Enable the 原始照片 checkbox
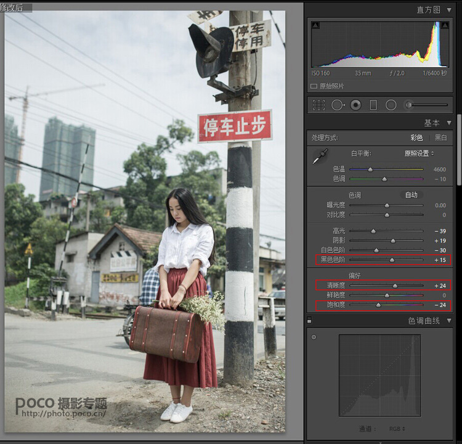Screen dimensions: 462x444 point(314,86)
